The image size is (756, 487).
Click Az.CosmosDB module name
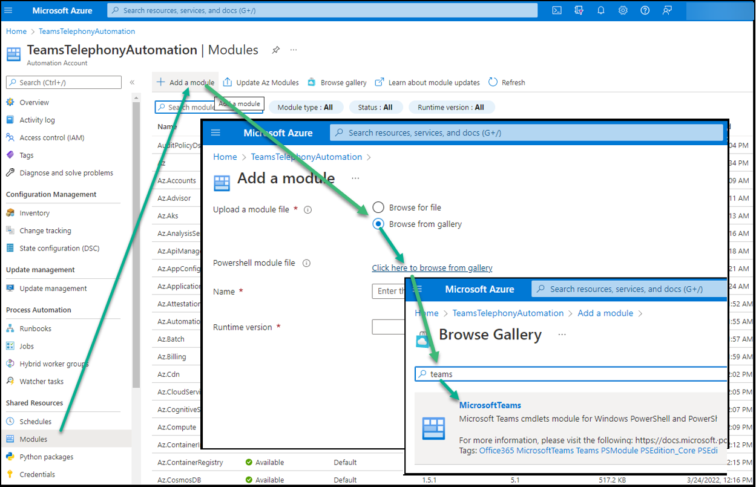178,480
